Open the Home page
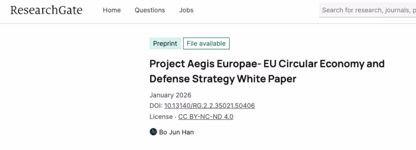The height and width of the screenshot is (150, 416). point(112,10)
